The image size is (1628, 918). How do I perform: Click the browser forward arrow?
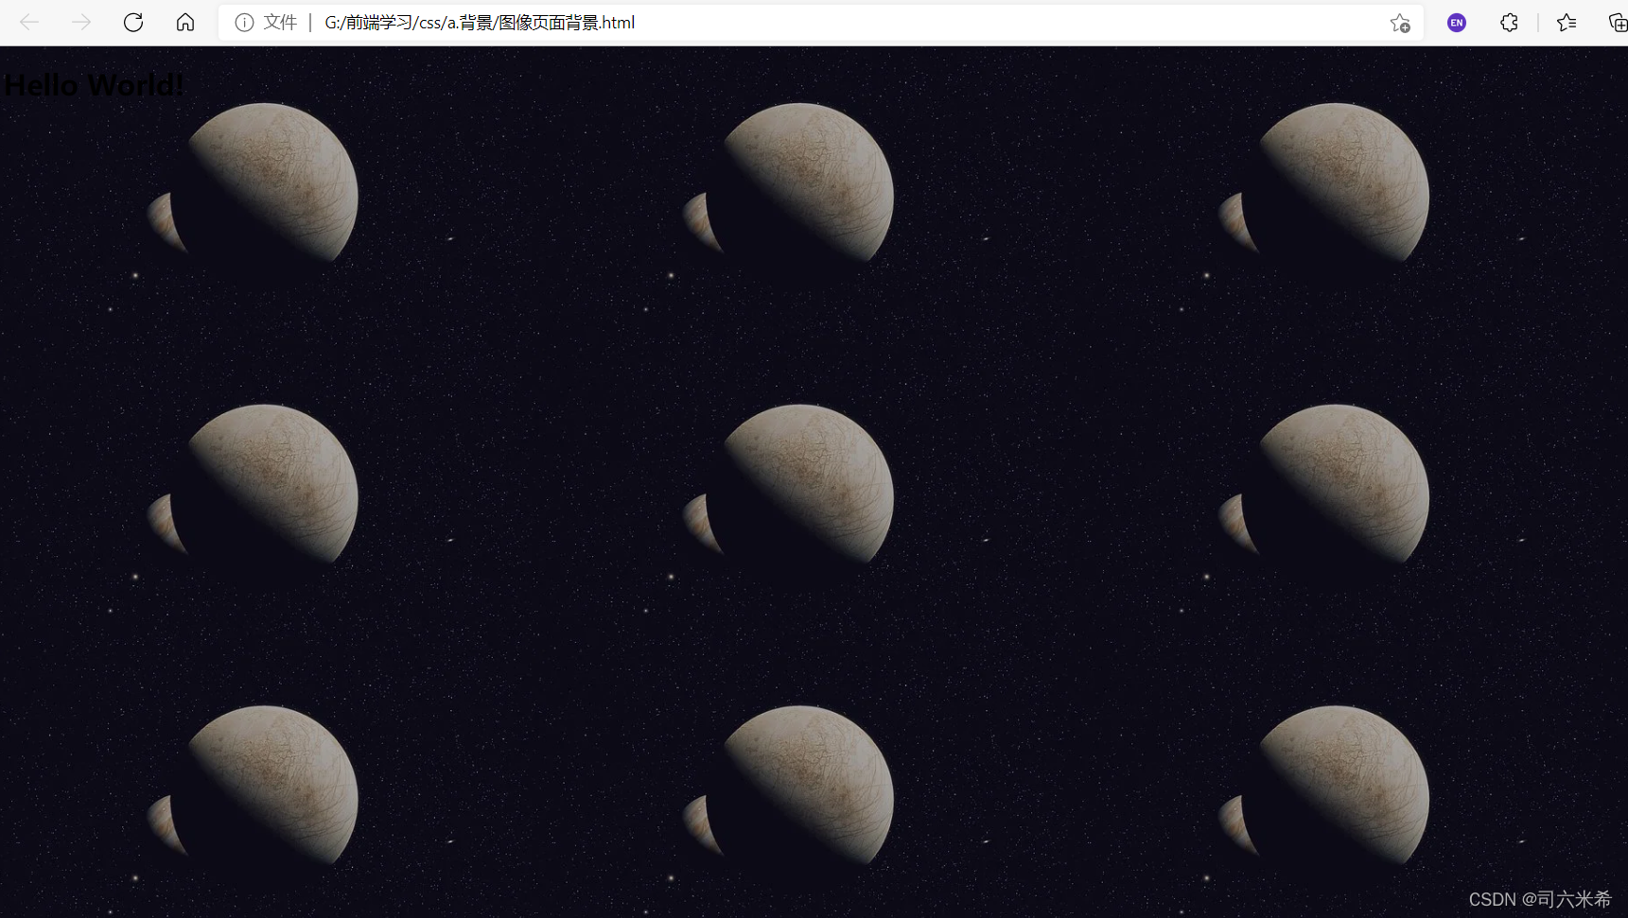click(81, 22)
